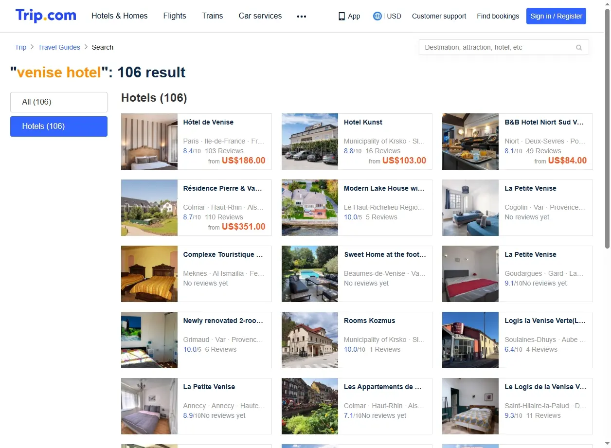
Task: Click the Rooms Kozmus title
Action: coord(369,321)
